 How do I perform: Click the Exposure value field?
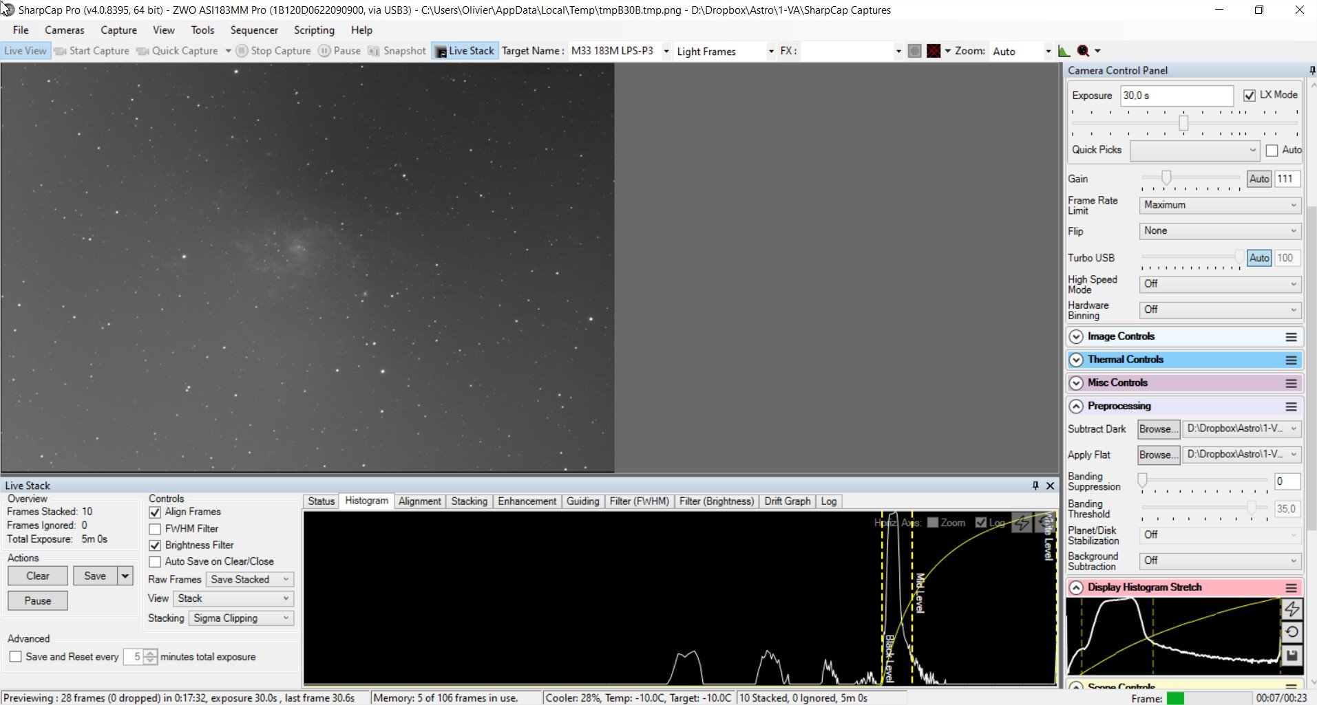pyautogui.click(x=1177, y=96)
